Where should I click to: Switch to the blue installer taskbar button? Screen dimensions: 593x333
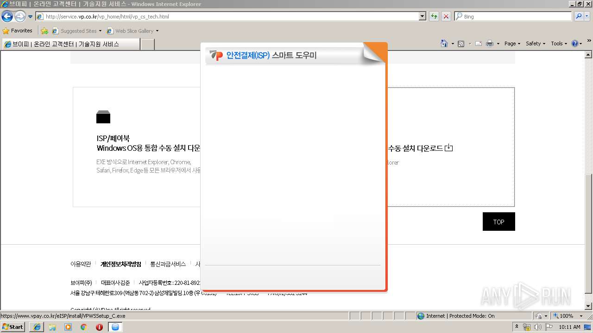[115, 327]
